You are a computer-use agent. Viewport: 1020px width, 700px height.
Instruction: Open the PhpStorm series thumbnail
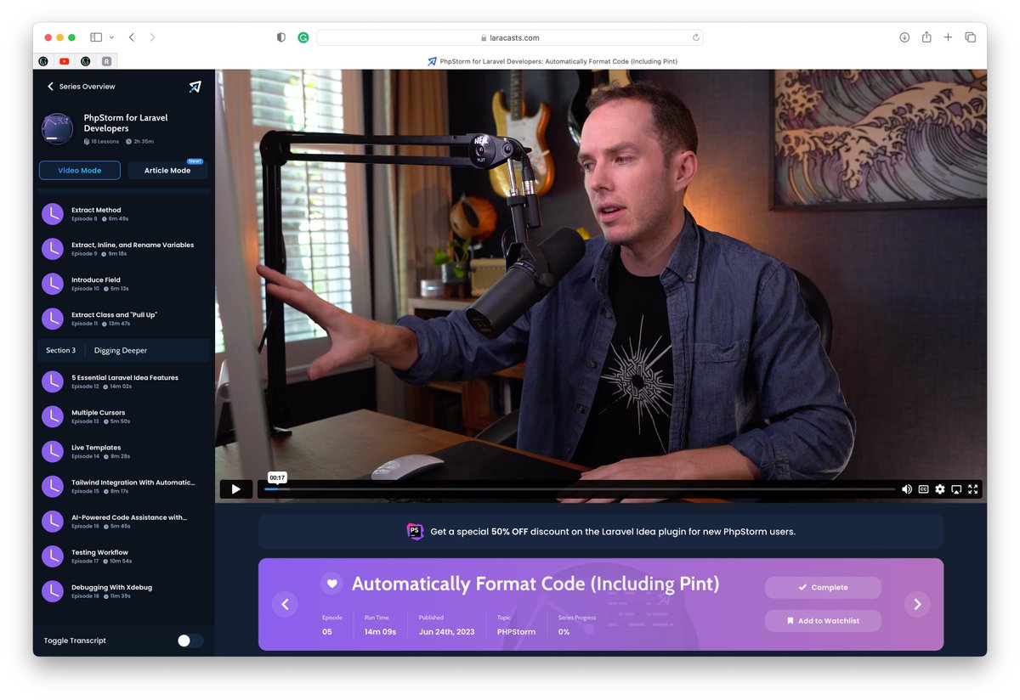tap(57, 128)
